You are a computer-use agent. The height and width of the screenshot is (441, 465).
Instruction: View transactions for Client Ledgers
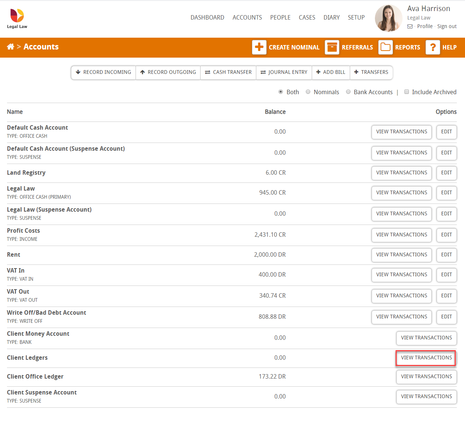[x=426, y=358]
